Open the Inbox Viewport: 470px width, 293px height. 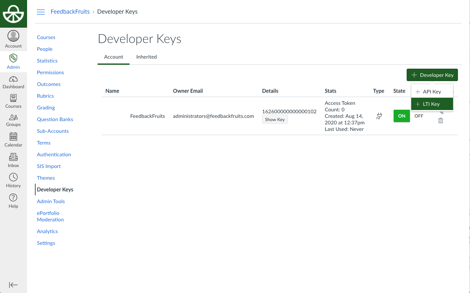pyautogui.click(x=13, y=160)
